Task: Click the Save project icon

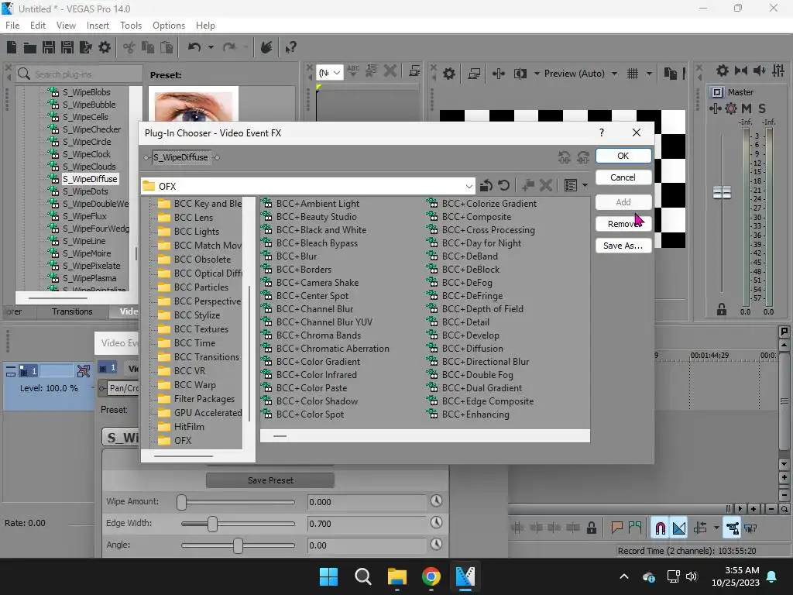Action: (49, 47)
